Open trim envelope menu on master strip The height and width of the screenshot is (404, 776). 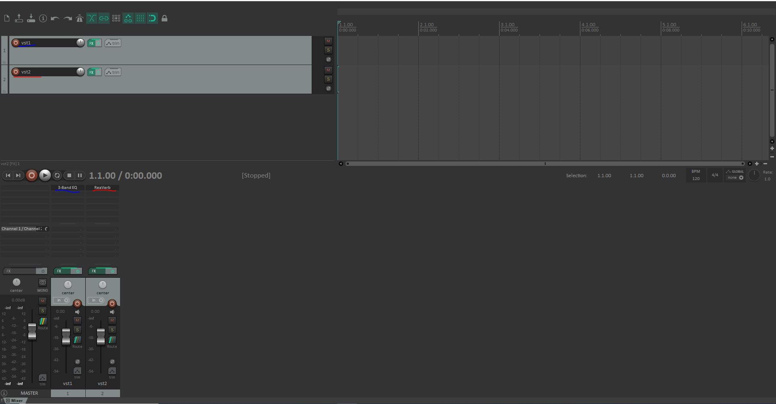[42, 378]
